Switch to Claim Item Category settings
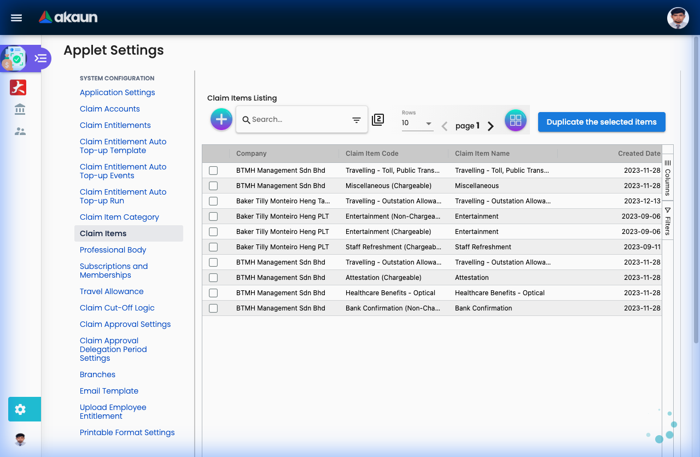Viewport: 700px width, 457px height. point(119,217)
